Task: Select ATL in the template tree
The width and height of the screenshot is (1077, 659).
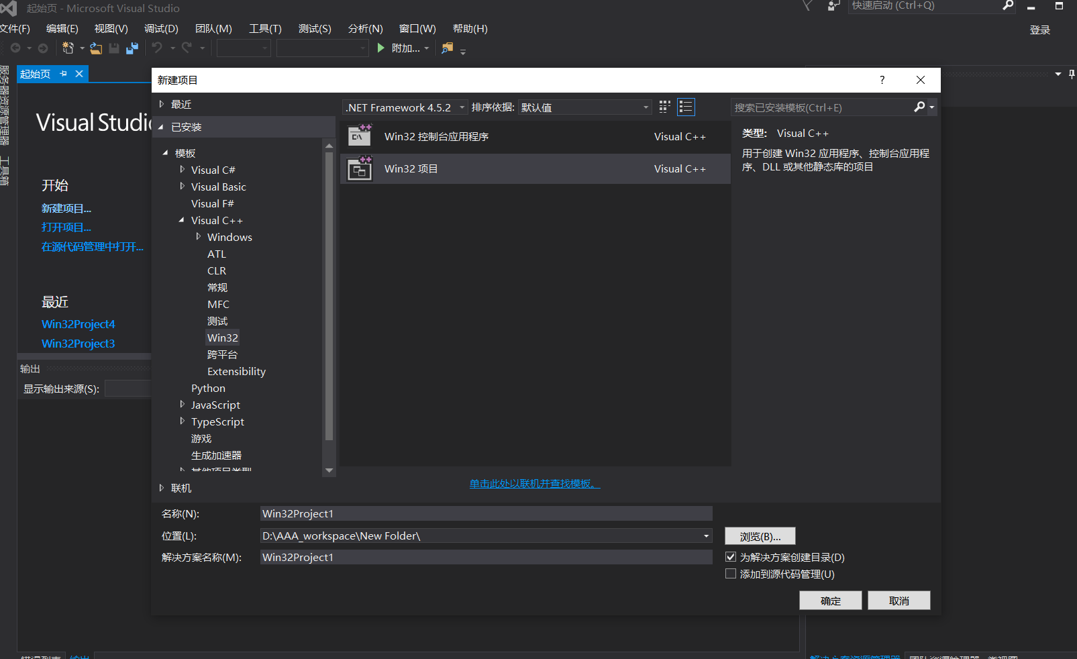Action: click(x=217, y=254)
